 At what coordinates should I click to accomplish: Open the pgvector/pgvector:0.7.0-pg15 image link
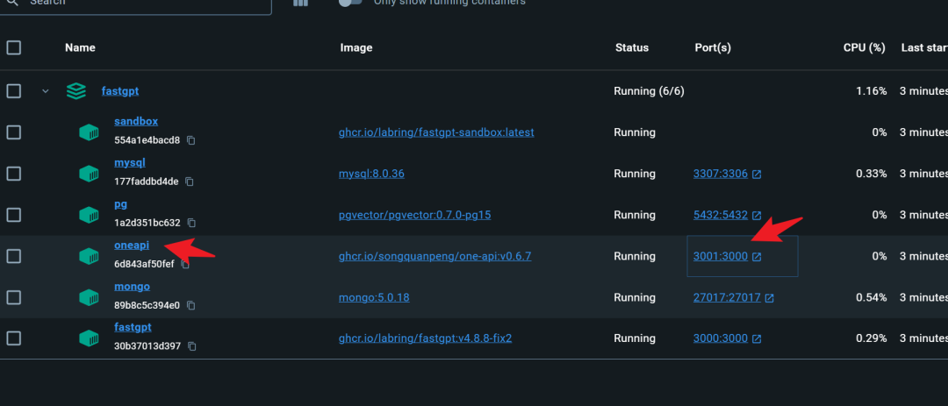414,215
